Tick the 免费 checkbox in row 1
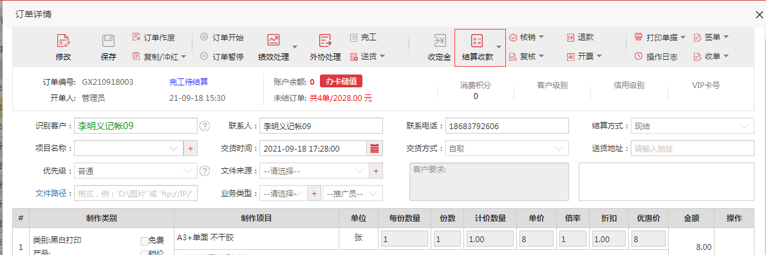 [144, 240]
